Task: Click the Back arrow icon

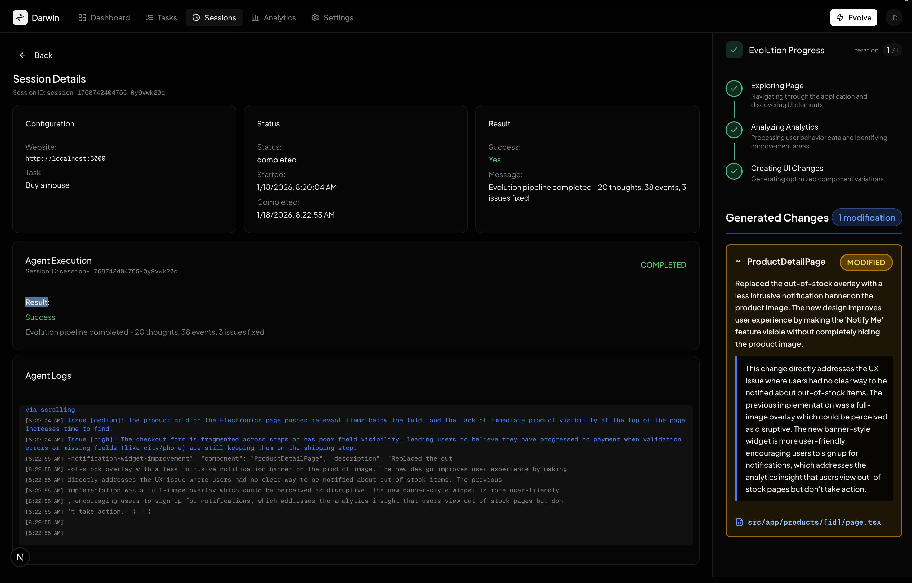Action: coord(23,55)
